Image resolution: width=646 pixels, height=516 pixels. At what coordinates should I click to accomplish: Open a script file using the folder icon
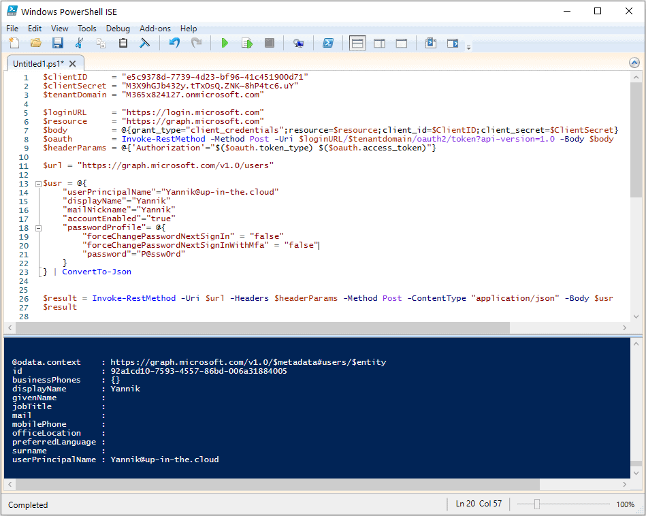pyautogui.click(x=36, y=43)
